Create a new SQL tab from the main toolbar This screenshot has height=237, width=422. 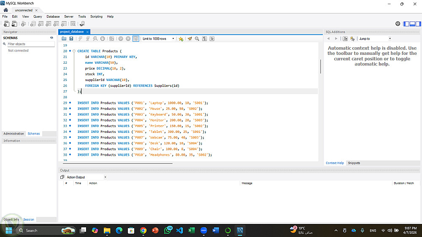[x=6, y=24]
